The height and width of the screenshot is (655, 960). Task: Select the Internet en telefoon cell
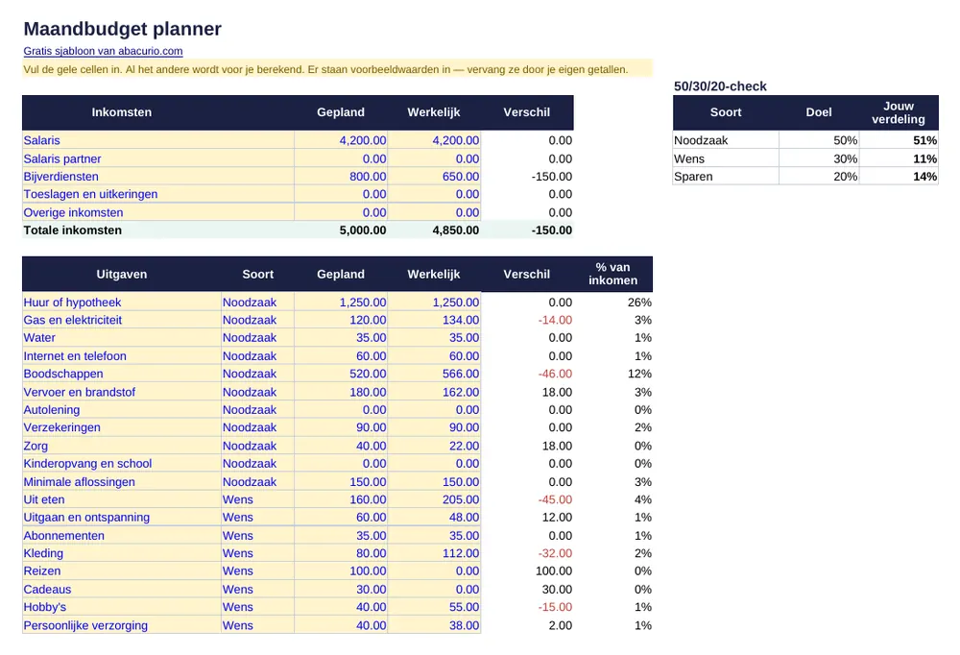122,356
